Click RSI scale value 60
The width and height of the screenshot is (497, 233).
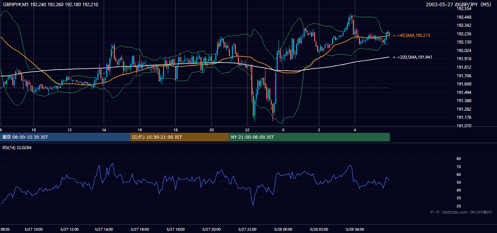458,174
